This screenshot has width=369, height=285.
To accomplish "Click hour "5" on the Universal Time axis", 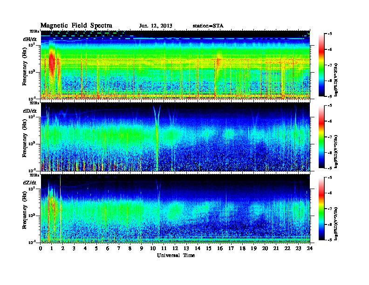I will click(x=96, y=248).
